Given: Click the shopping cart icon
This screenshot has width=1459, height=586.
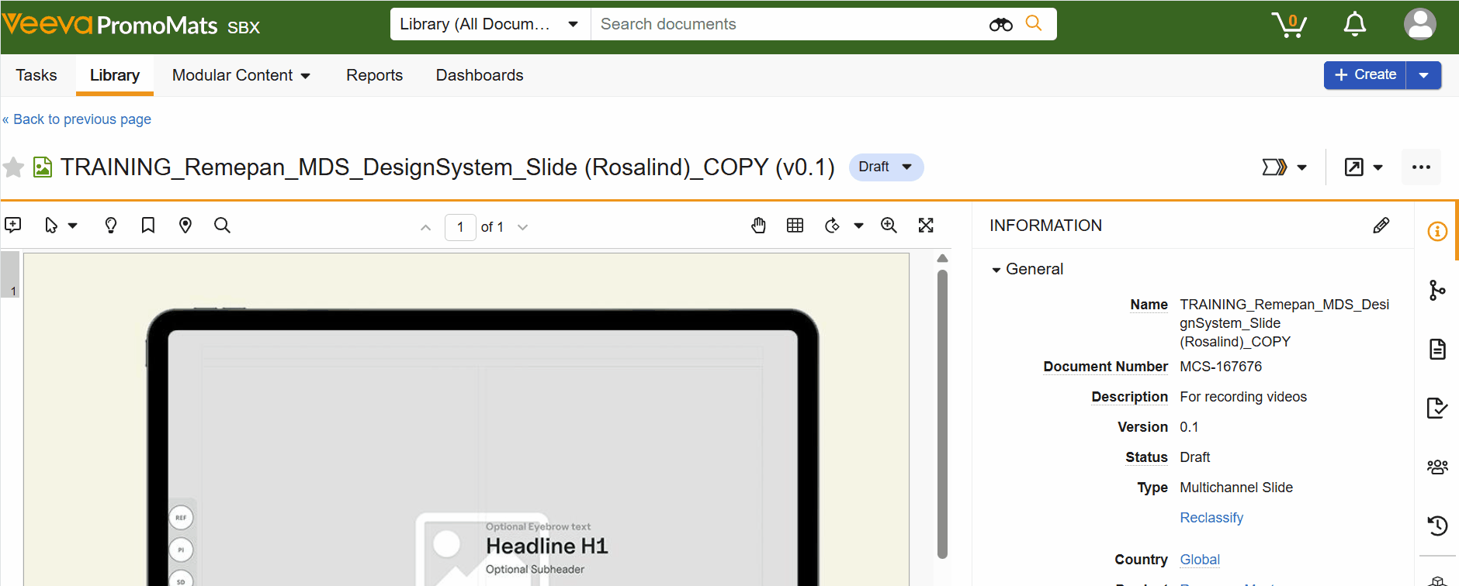Looking at the screenshot, I should [1288, 25].
